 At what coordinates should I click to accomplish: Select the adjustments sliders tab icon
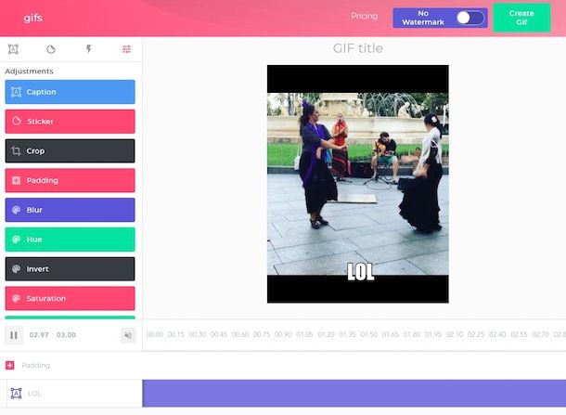pos(126,49)
